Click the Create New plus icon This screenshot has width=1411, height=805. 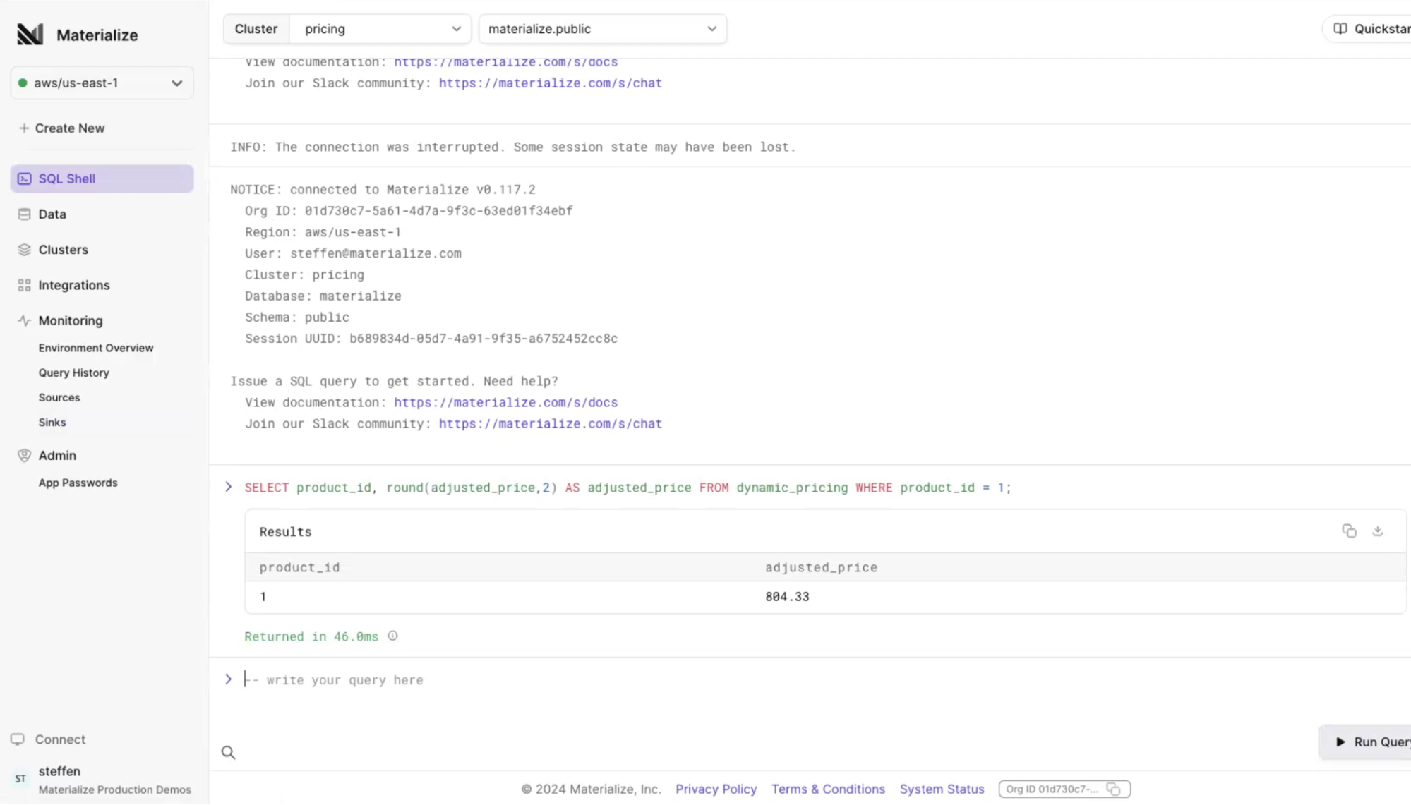point(24,128)
